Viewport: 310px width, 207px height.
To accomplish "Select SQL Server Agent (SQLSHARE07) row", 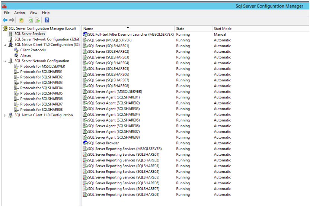I will pos(157,132).
